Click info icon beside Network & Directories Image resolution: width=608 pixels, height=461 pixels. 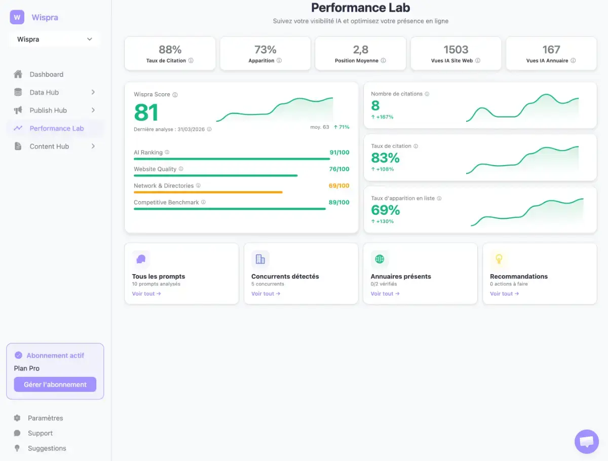[x=198, y=186]
